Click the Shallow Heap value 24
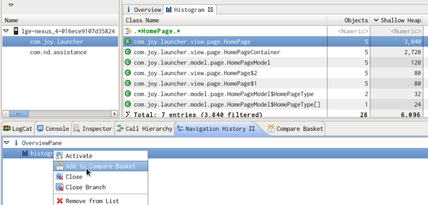Viewport: 428px width, 205px height. pyautogui.click(x=418, y=105)
